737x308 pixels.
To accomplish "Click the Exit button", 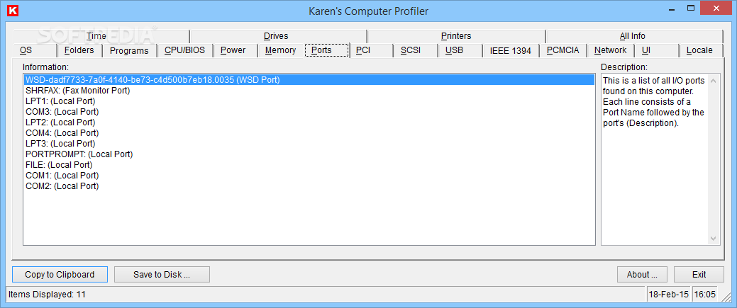I will pyautogui.click(x=699, y=275).
